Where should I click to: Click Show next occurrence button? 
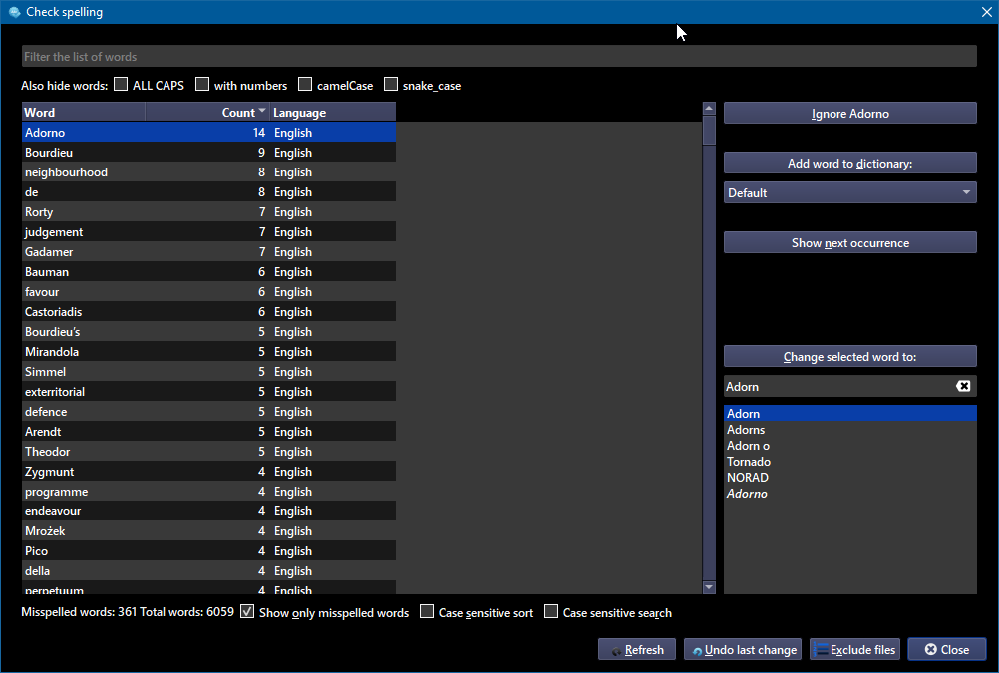coord(849,243)
